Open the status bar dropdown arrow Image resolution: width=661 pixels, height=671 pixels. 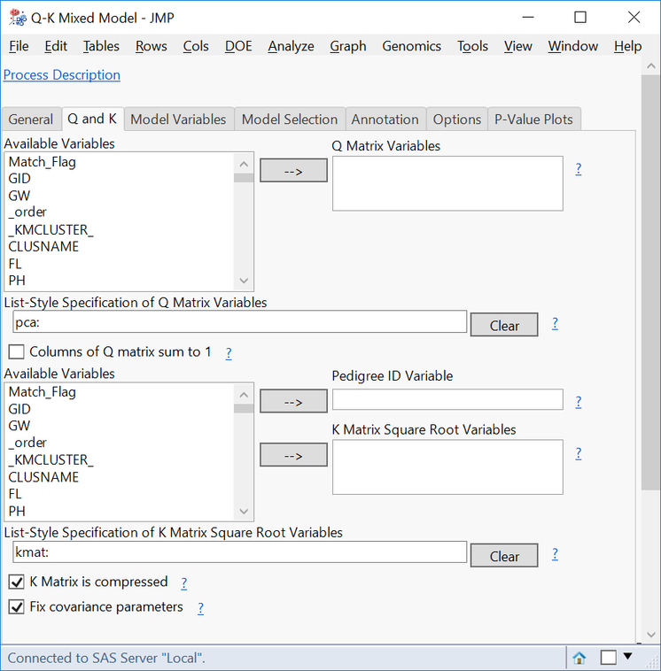point(628,657)
